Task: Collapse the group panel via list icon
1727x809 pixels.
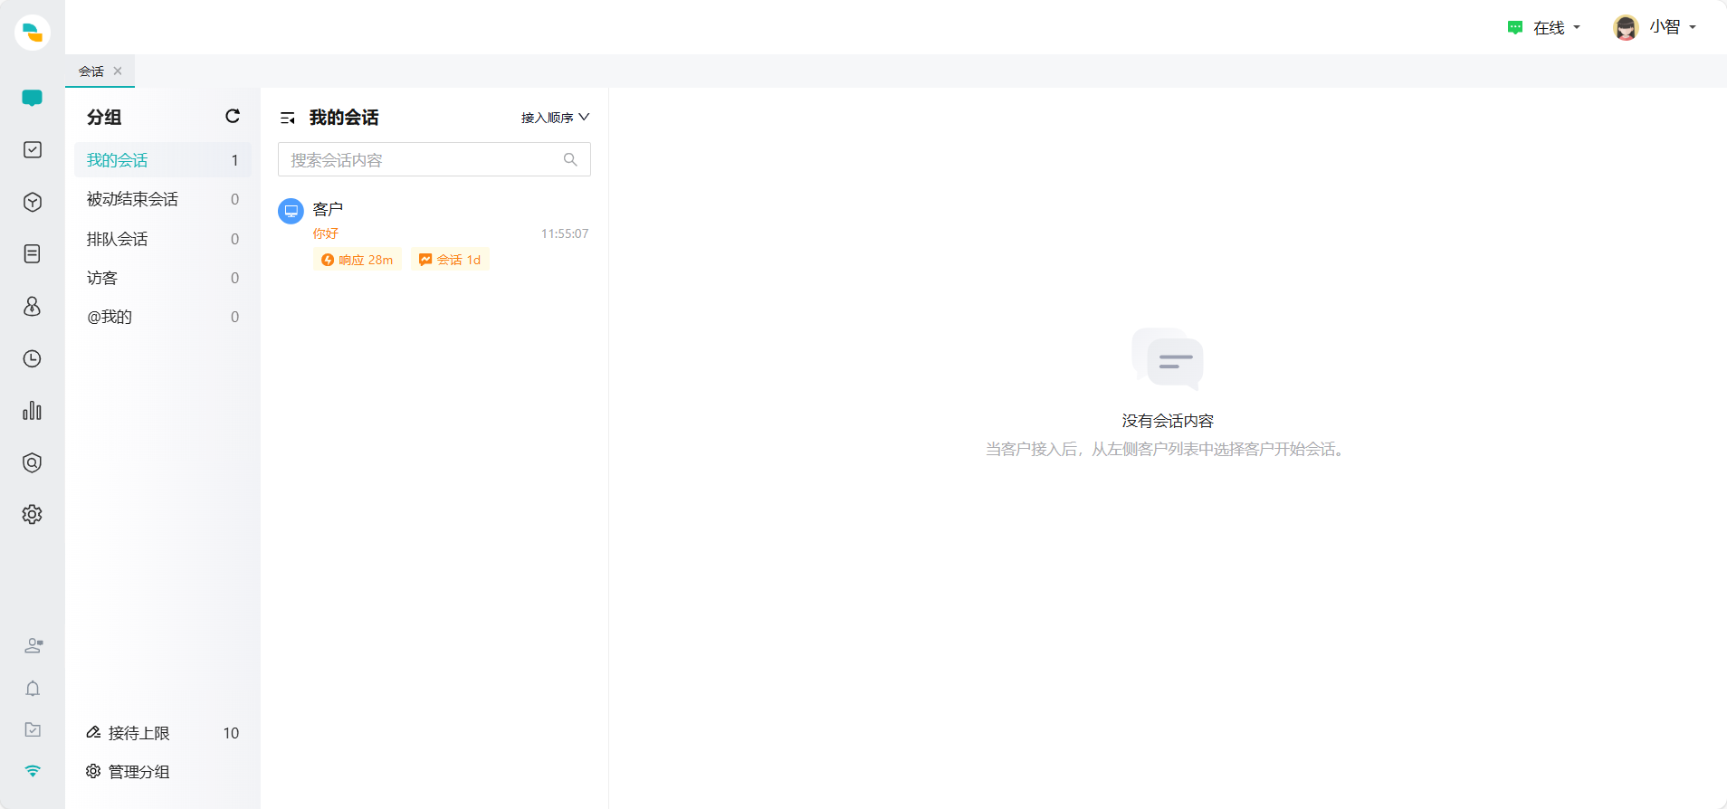Action: click(x=288, y=118)
